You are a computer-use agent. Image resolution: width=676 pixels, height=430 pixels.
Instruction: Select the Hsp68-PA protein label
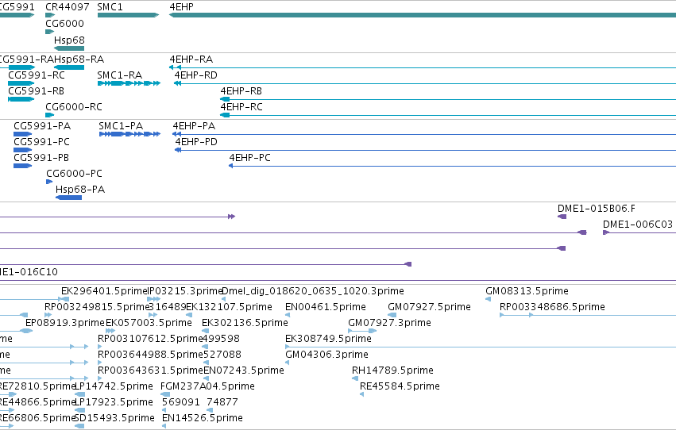pyautogui.click(x=80, y=190)
